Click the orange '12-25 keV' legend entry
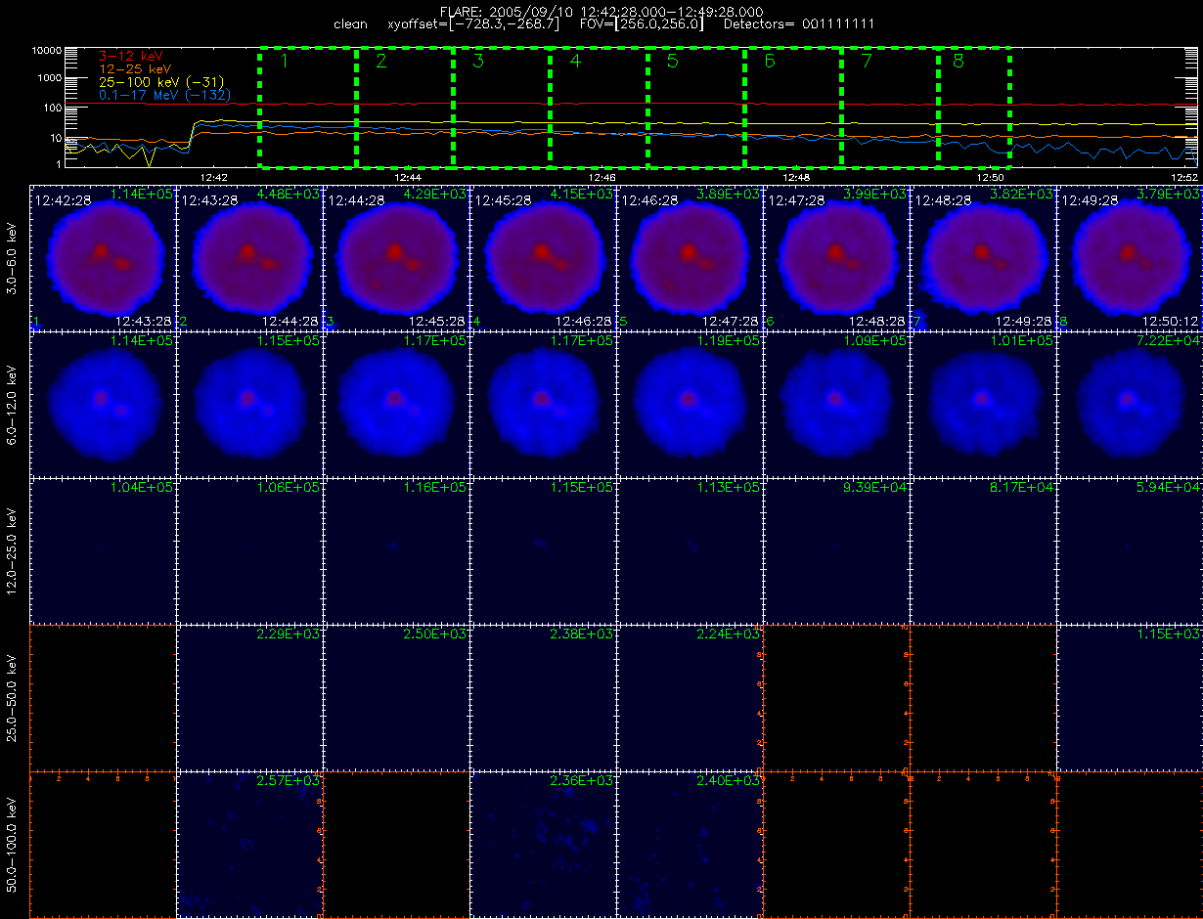 point(136,69)
